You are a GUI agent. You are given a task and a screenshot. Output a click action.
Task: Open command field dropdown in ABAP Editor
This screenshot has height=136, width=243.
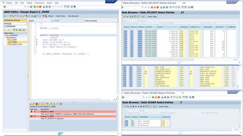(25, 7)
